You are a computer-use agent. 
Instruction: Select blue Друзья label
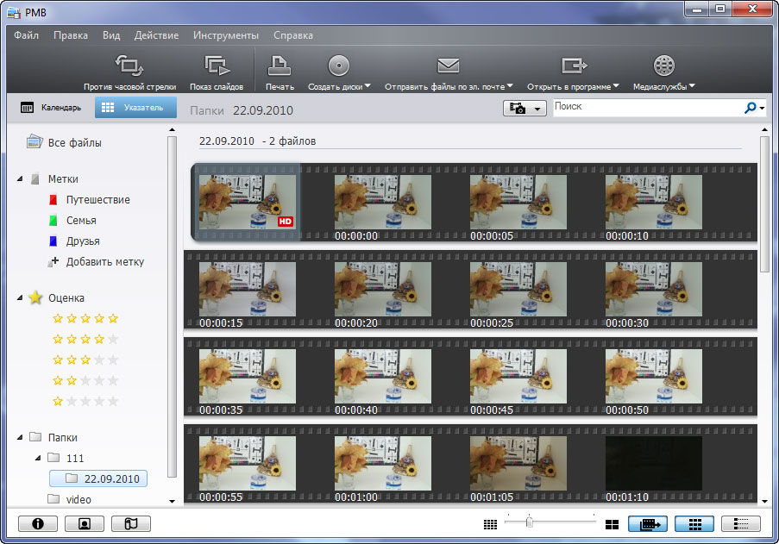pos(53,241)
